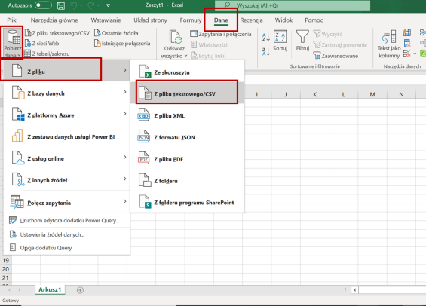Sort descending Z to A icon

pos(266,51)
